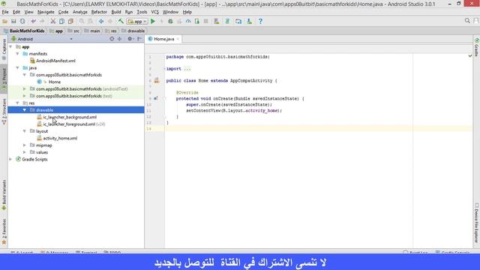
Task: Open the File menu
Action: tap(5, 12)
